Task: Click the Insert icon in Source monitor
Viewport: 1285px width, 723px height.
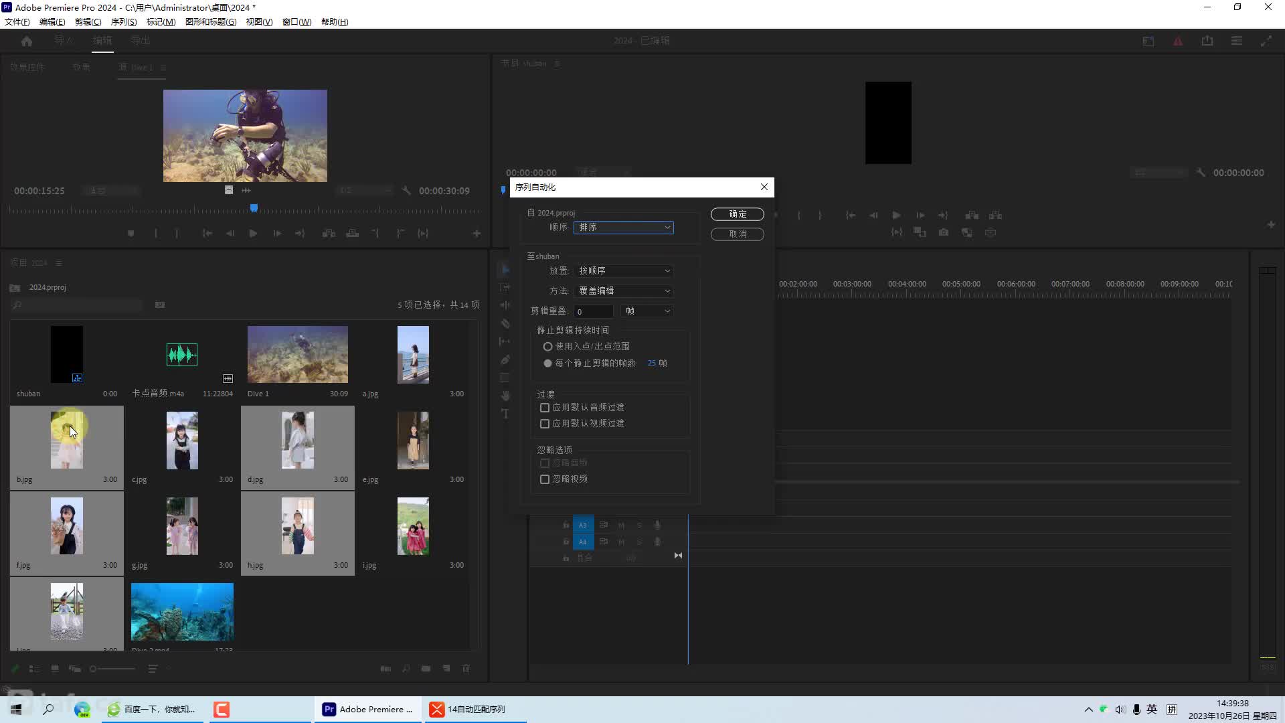Action: (x=329, y=234)
